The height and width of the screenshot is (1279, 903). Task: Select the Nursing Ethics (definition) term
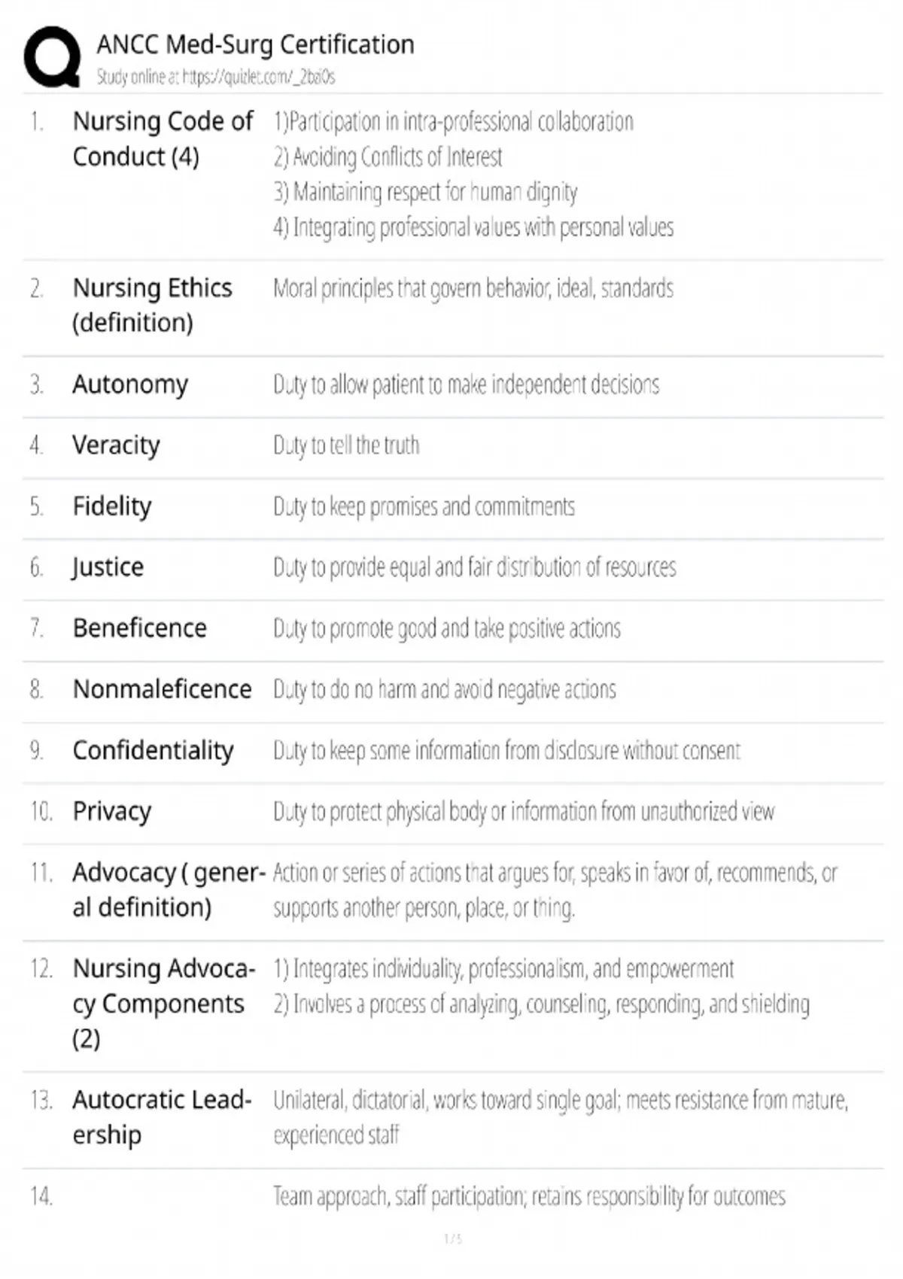pos(152,305)
